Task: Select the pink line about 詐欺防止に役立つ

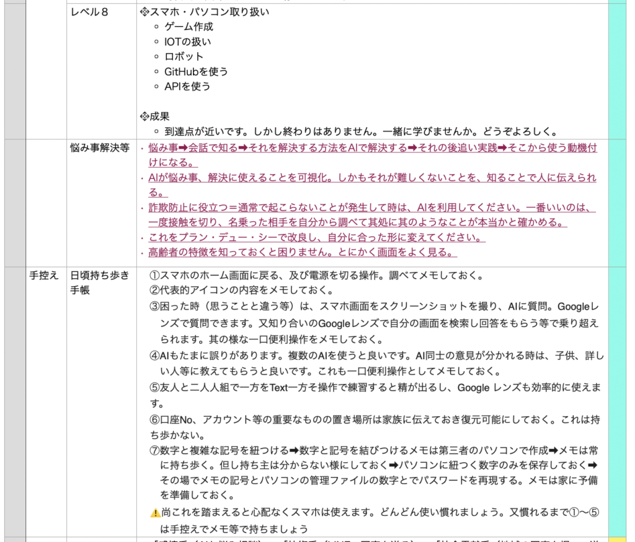Action: tap(371, 208)
